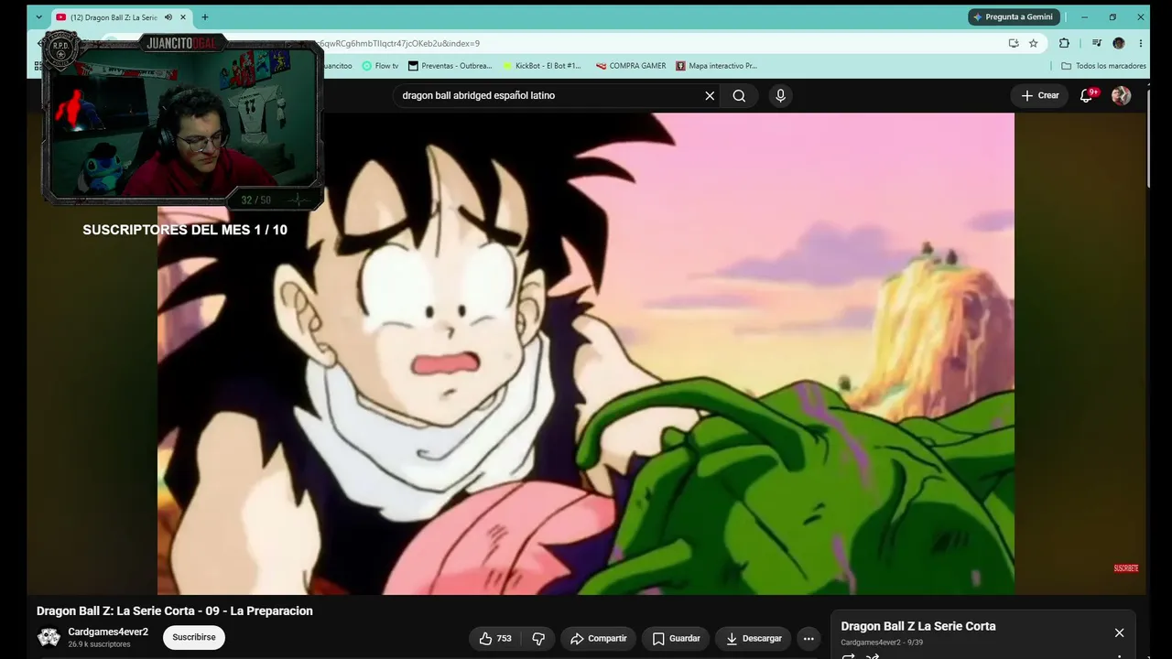1172x659 pixels.
Task: Click the Crear button
Action: point(1040,95)
